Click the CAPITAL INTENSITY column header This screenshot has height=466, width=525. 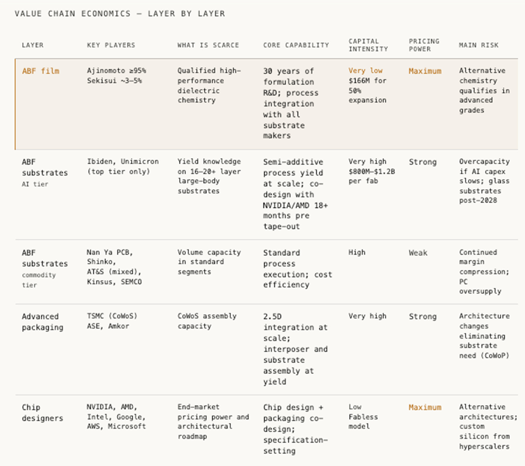click(368, 45)
